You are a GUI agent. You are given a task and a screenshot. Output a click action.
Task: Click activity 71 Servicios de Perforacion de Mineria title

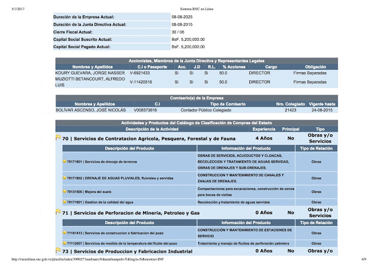point(131,213)
